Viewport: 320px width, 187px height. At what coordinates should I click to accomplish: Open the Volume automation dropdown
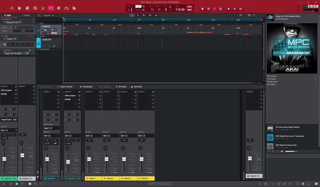coord(48,15)
